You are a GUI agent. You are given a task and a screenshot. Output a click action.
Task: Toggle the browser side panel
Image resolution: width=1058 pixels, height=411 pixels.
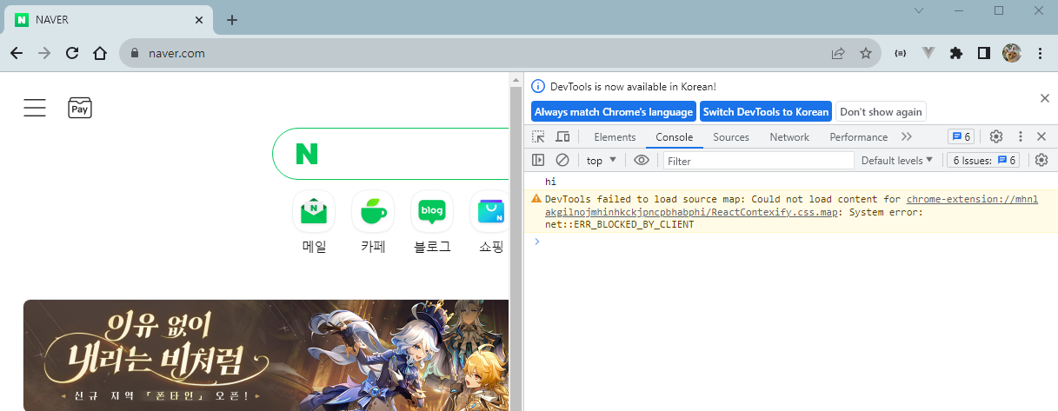click(984, 53)
